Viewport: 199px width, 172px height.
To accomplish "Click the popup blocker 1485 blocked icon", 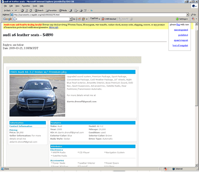I will coord(109,19).
